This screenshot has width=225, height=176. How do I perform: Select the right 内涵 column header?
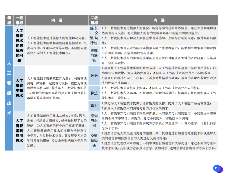[159, 20]
